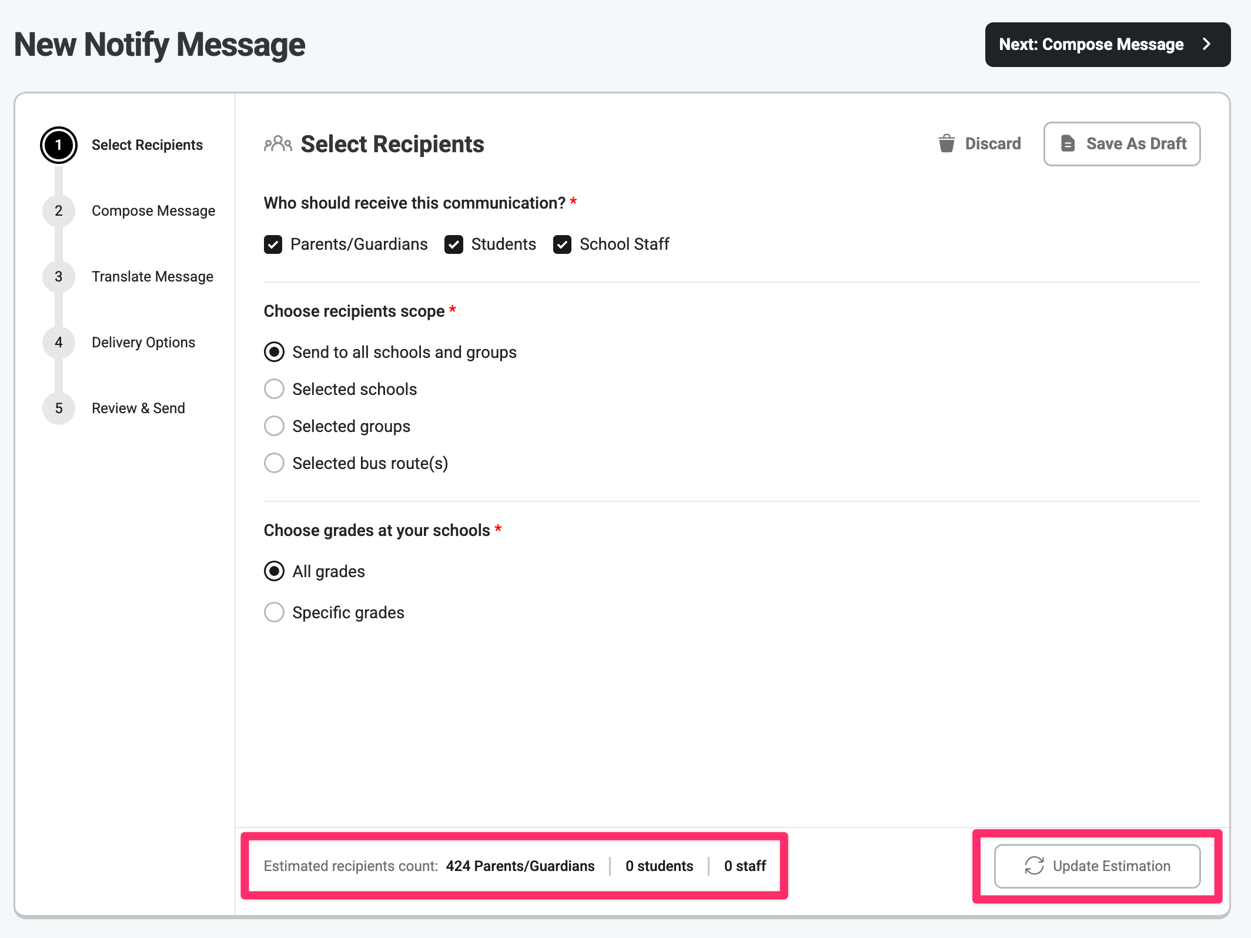The height and width of the screenshot is (938, 1251).
Task: Uncheck the Parents/Guardians checkbox
Action: tap(273, 244)
